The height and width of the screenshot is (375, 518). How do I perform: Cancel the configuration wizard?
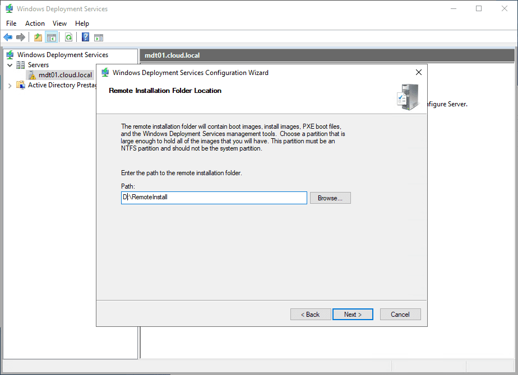(x=400, y=315)
